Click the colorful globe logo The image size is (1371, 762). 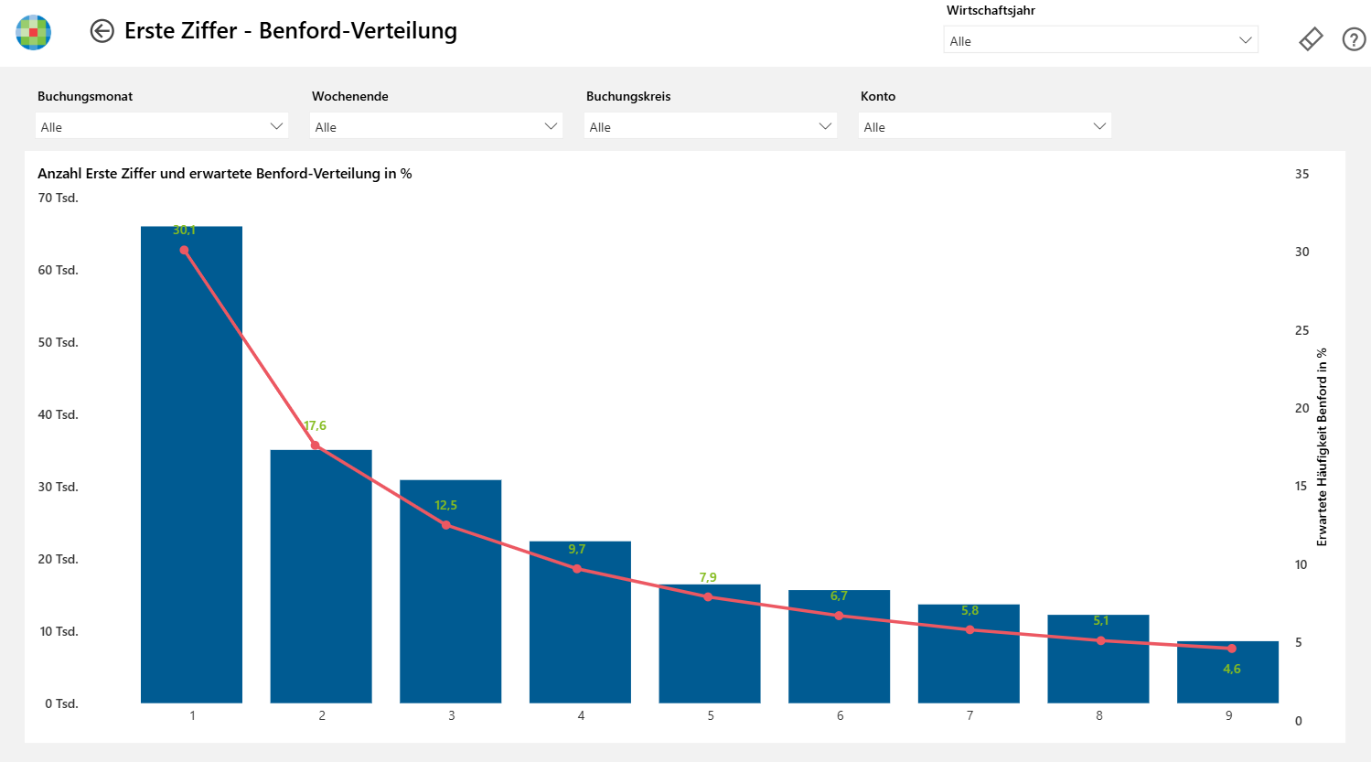[x=34, y=32]
